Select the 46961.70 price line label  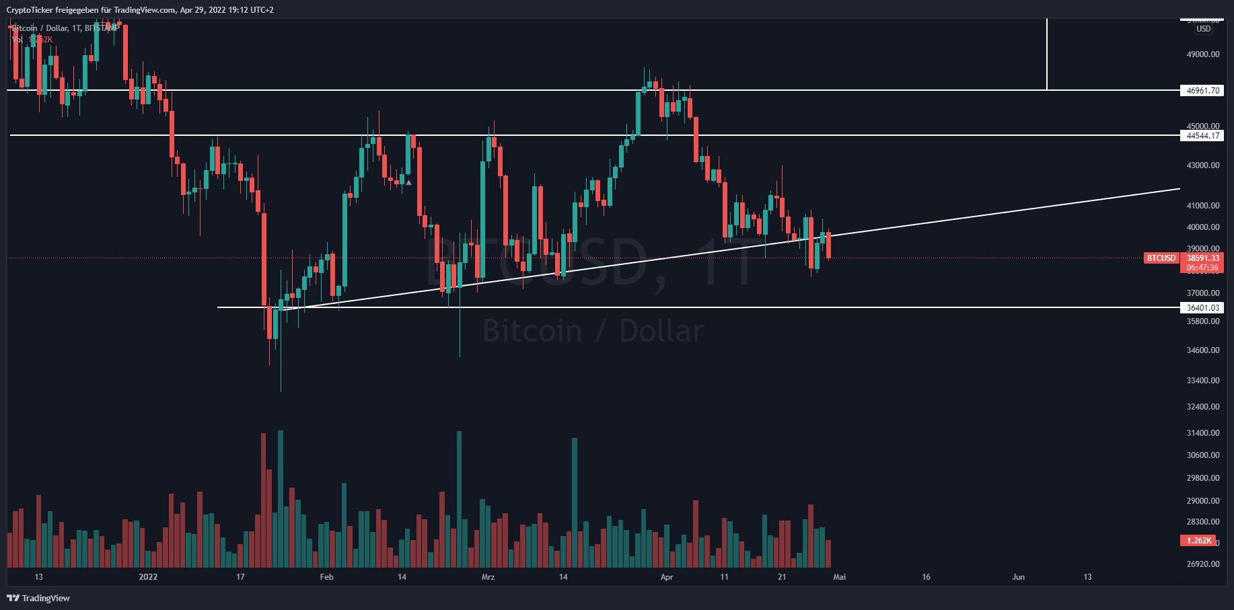tap(1203, 91)
